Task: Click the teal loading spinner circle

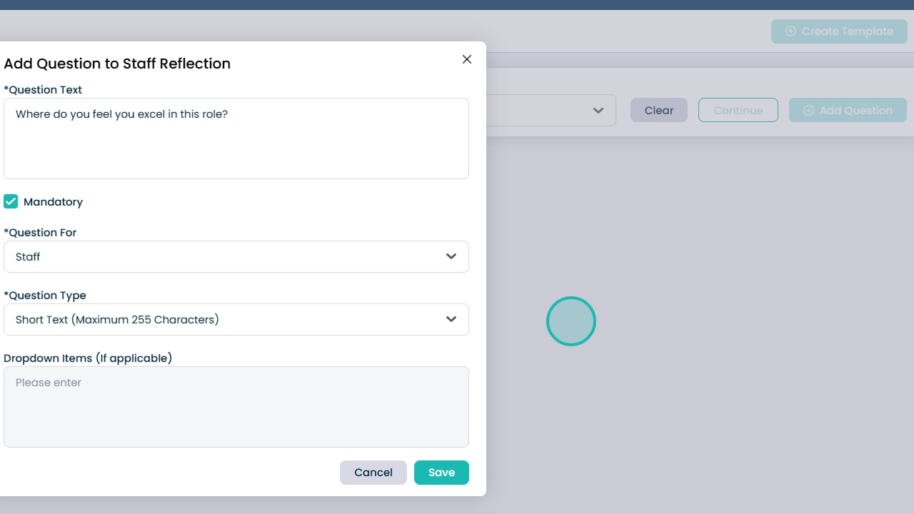Action: [571, 321]
